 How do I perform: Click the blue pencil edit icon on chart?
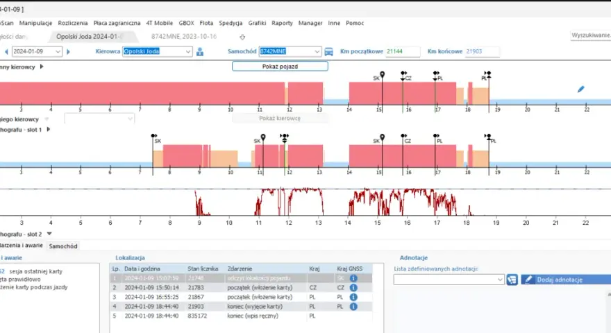580,89
